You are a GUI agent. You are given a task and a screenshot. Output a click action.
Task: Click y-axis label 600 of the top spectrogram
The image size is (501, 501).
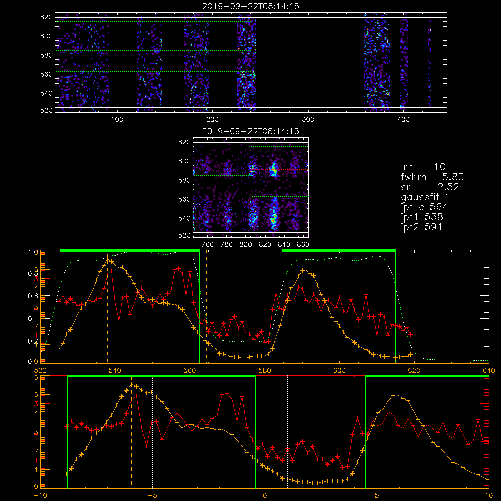click(46, 36)
